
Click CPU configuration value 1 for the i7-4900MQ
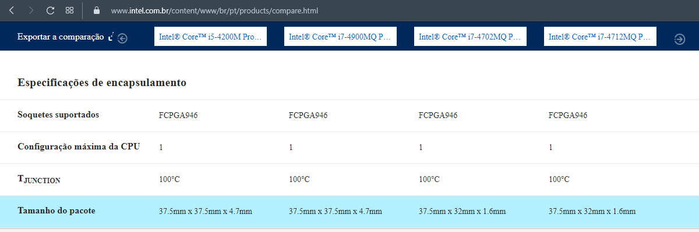(x=291, y=147)
